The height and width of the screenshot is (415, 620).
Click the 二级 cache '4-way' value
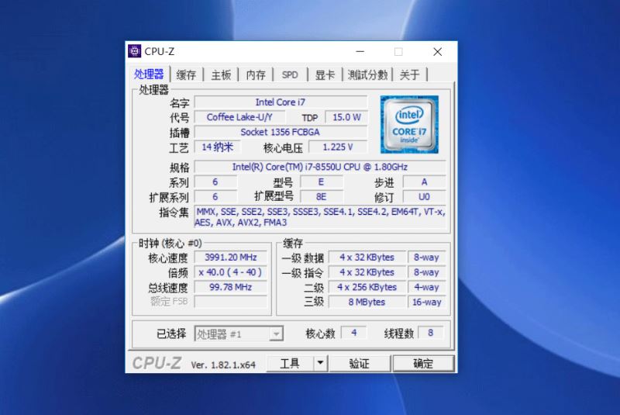coord(427,287)
